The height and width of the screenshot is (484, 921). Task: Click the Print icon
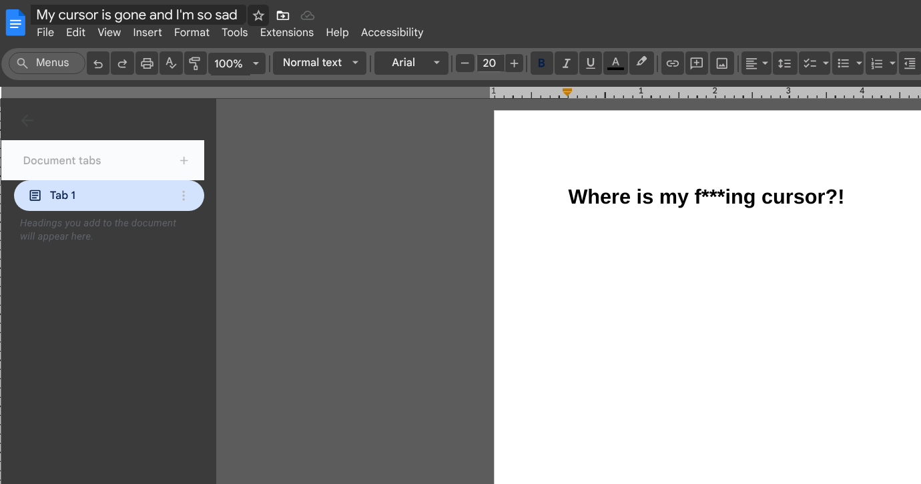(146, 63)
